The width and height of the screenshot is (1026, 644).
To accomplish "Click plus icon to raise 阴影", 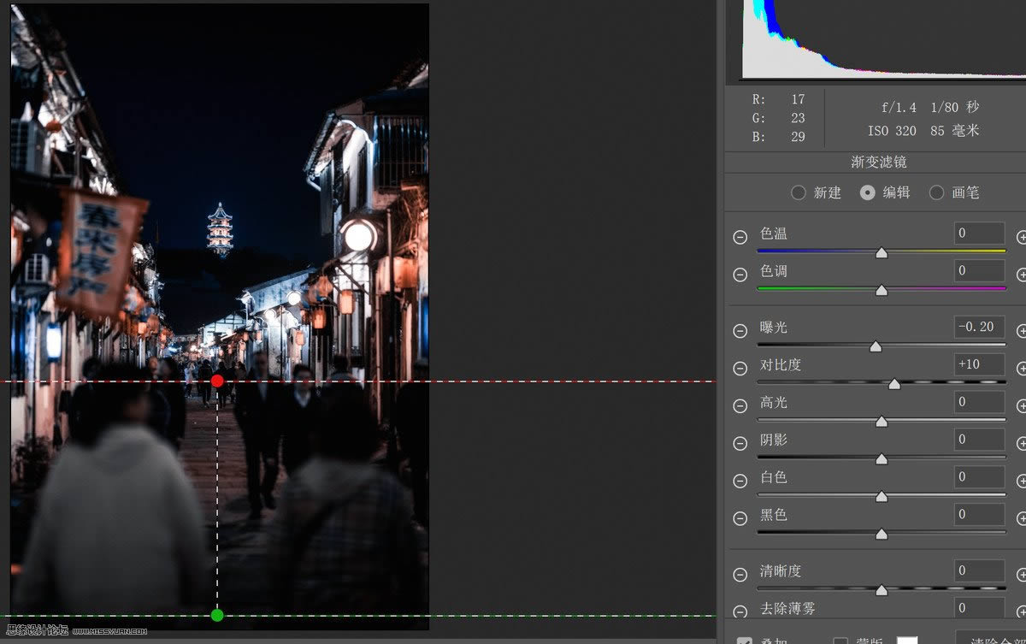I will [1021, 444].
